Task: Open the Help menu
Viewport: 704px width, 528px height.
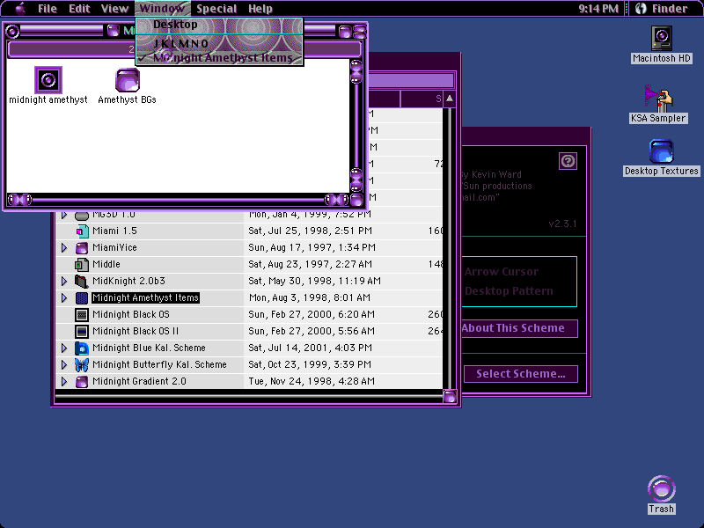Action: [x=260, y=9]
